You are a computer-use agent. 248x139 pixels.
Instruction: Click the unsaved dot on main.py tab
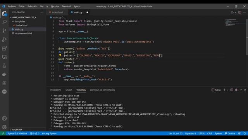(87, 12)
